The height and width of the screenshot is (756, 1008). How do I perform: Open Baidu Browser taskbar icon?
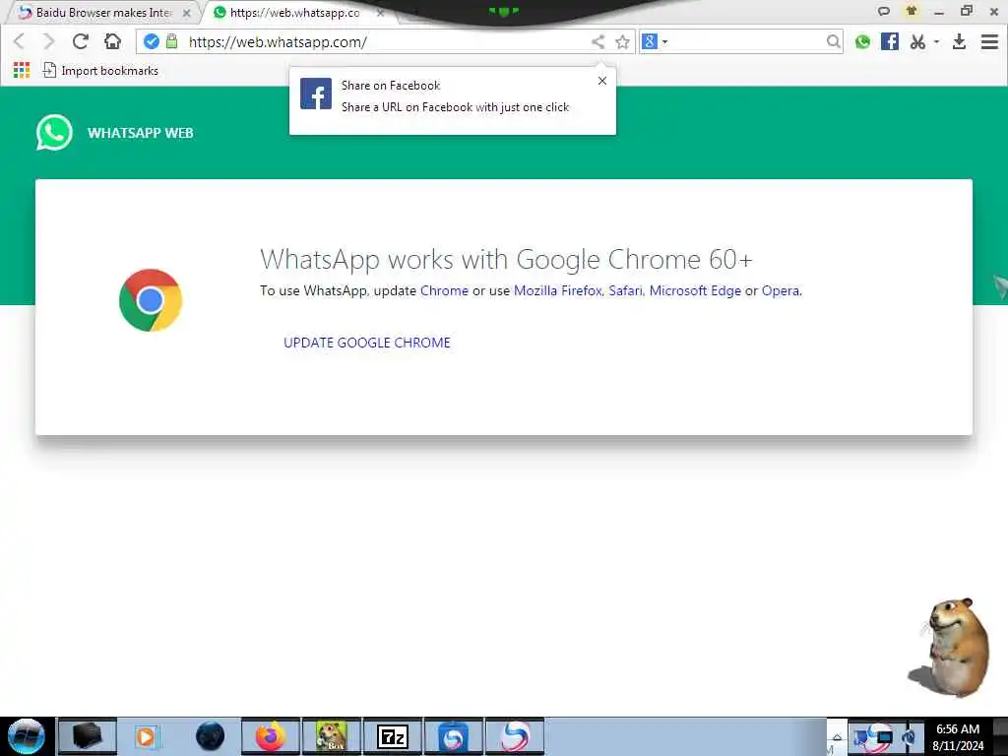514,736
